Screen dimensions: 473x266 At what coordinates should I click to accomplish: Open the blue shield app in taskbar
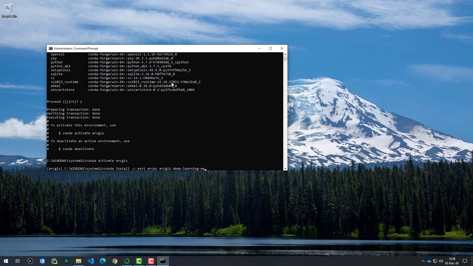click(x=42, y=261)
